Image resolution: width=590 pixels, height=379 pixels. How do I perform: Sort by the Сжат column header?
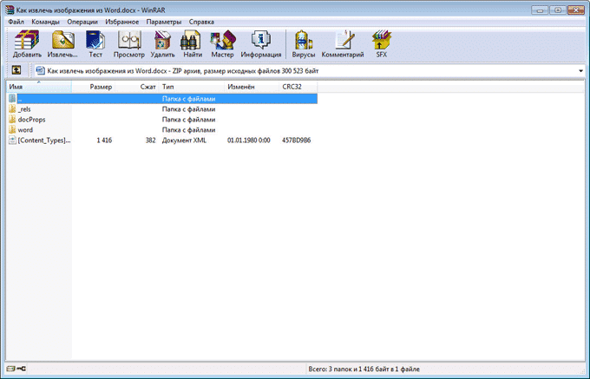coord(137,87)
